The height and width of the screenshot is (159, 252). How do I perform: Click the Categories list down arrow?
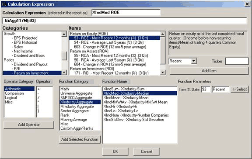(64, 73)
